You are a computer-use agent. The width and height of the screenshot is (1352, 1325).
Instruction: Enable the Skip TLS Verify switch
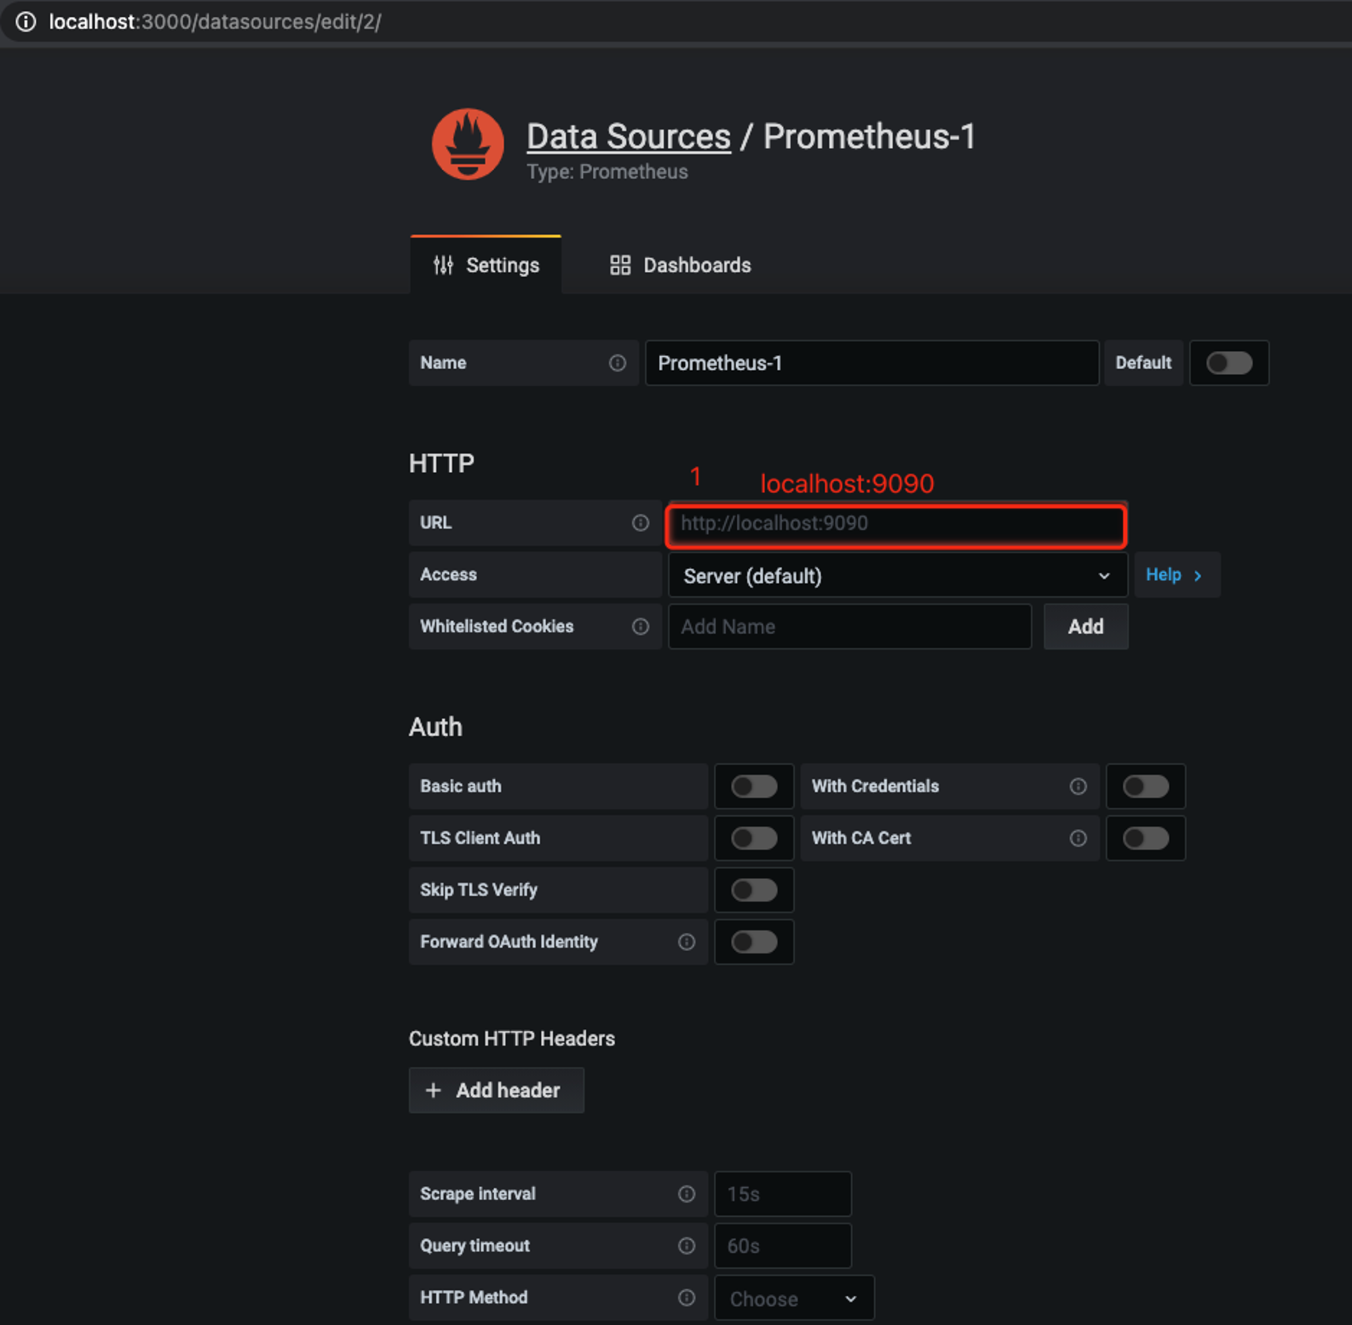coord(754,890)
